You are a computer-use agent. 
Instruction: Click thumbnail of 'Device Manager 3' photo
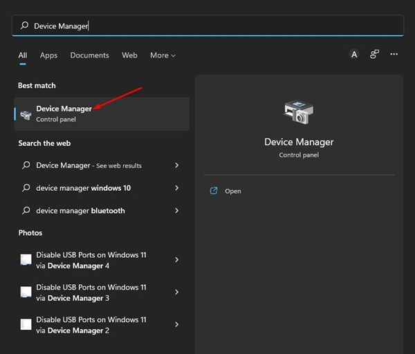(x=26, y=292)
